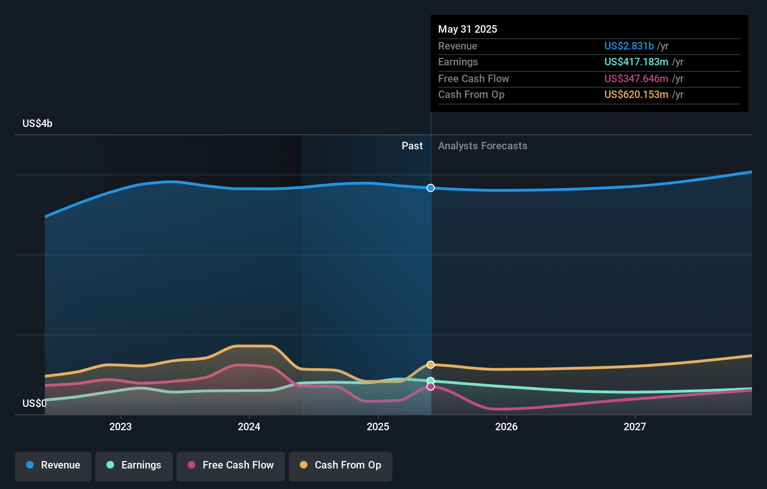Toggle the Free Cash Flow legend button

231,466
